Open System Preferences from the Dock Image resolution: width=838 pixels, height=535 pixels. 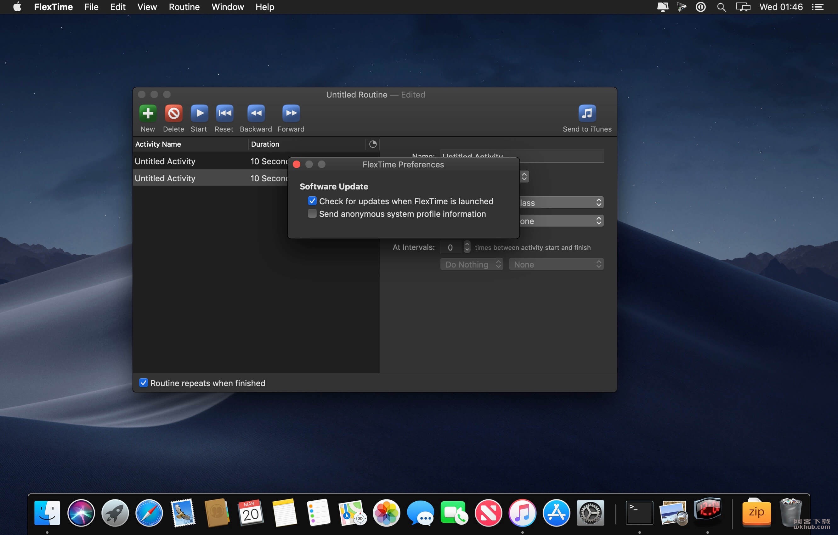(x=590, y=513)
